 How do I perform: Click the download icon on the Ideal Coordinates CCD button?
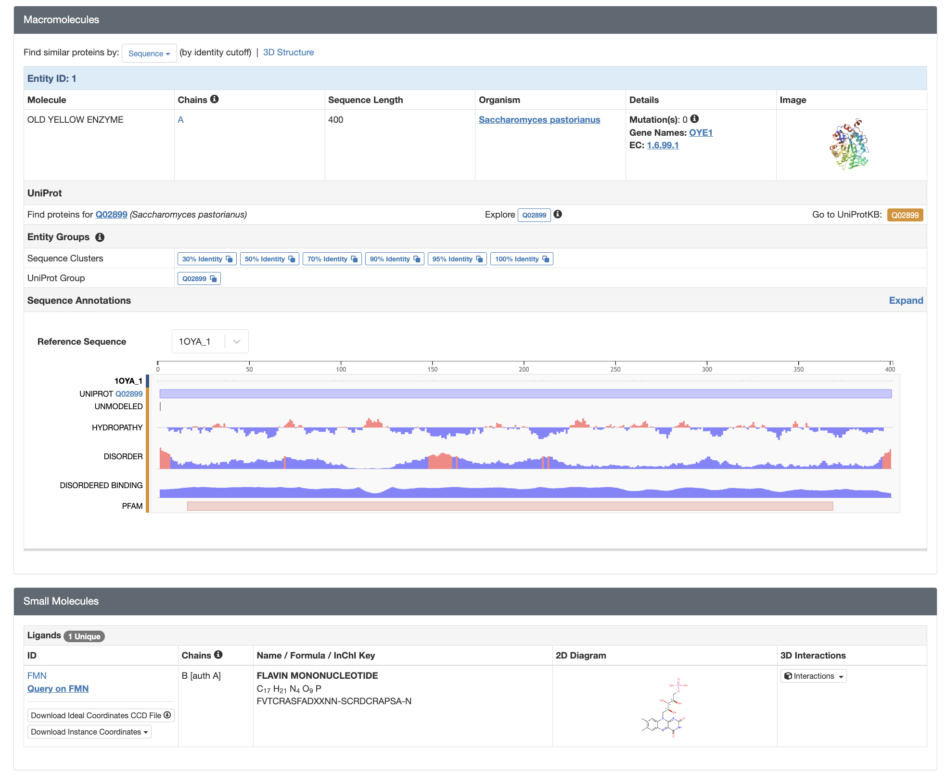pyautogui.click(x=167, y=715)
